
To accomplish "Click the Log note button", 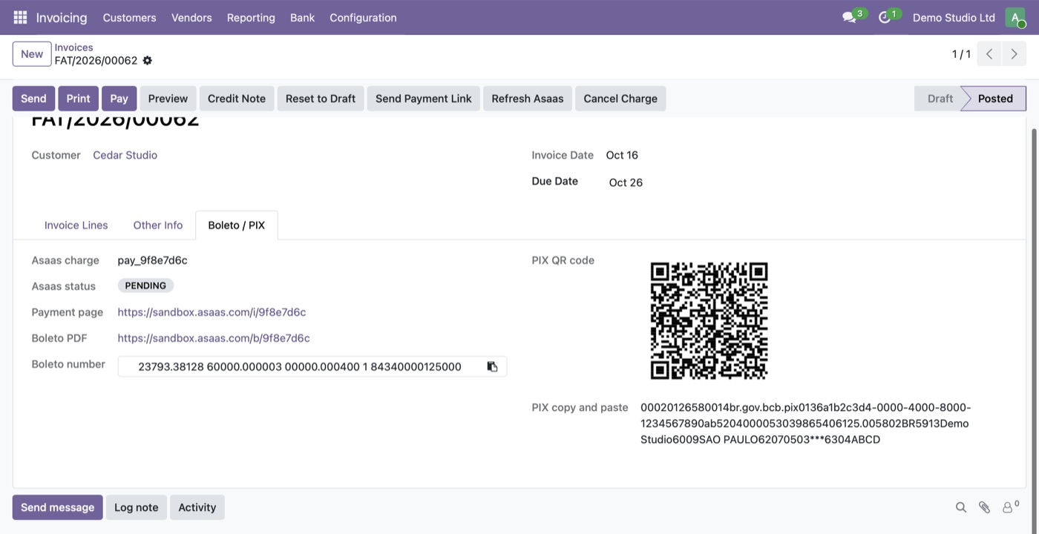I will point(137,507).
